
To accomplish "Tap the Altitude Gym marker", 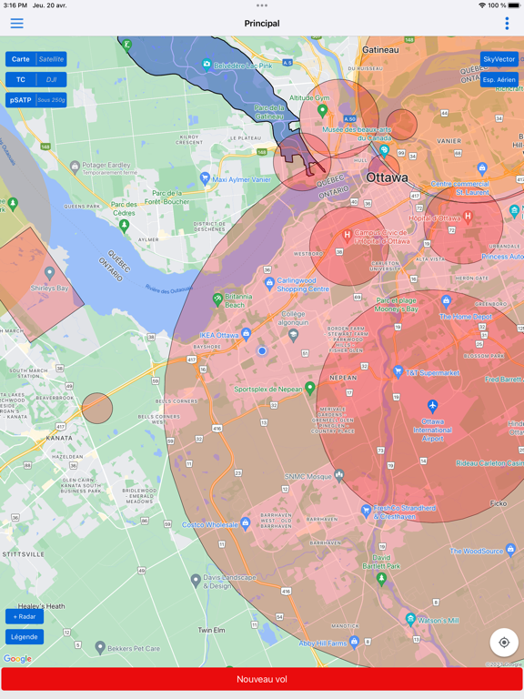I will point(322,110).
